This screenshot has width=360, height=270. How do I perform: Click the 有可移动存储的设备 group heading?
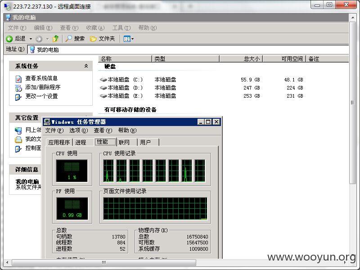click(130, 110)
